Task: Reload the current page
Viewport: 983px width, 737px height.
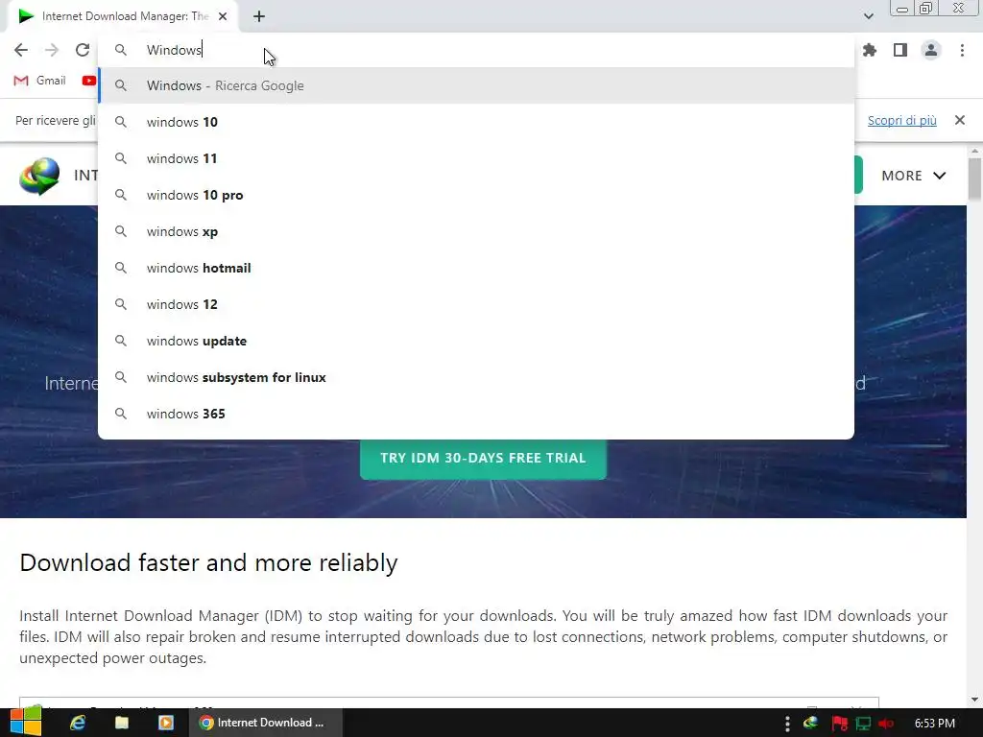Action: coord(83,50)
